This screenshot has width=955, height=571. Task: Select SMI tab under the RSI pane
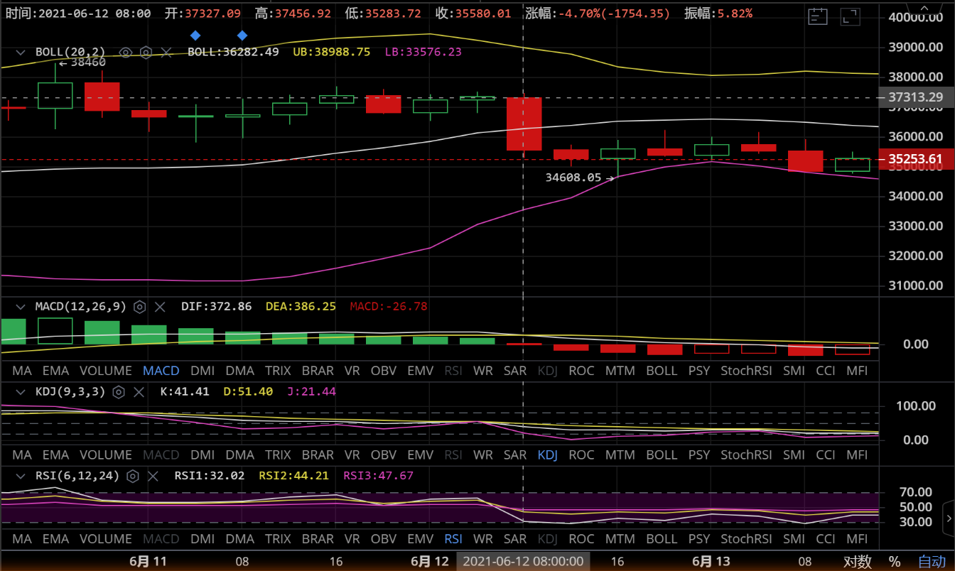coord(794,540)
